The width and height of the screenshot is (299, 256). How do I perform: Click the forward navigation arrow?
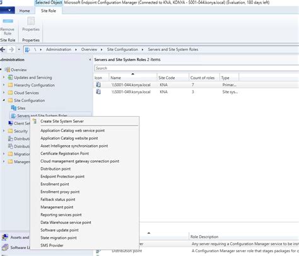[x=11, y=50]
